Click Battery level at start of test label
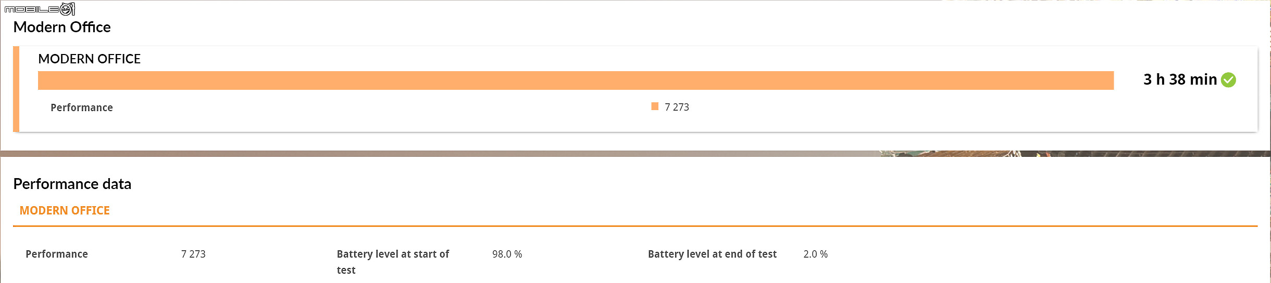The image size is (1271, 283). 393,262
